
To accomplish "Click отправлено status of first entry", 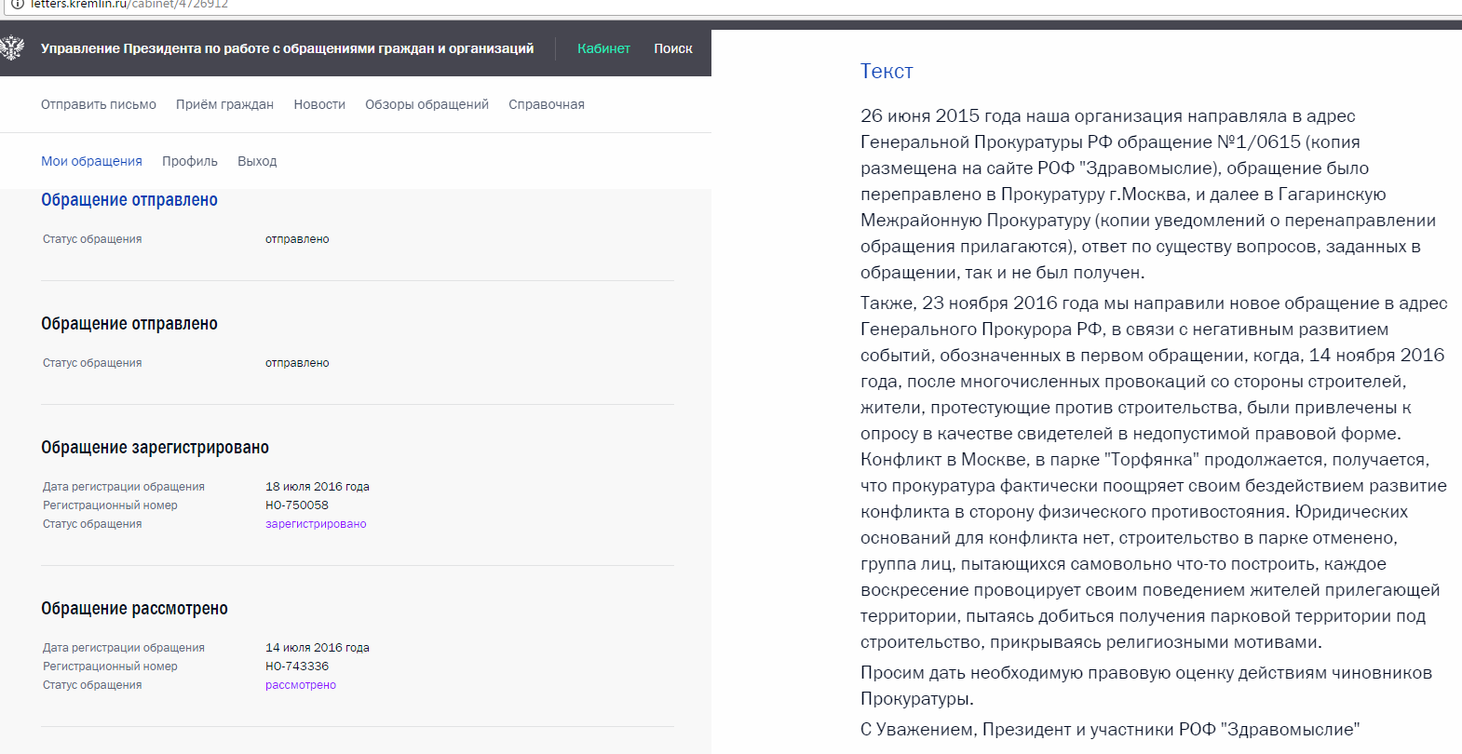I will [297, 239].
